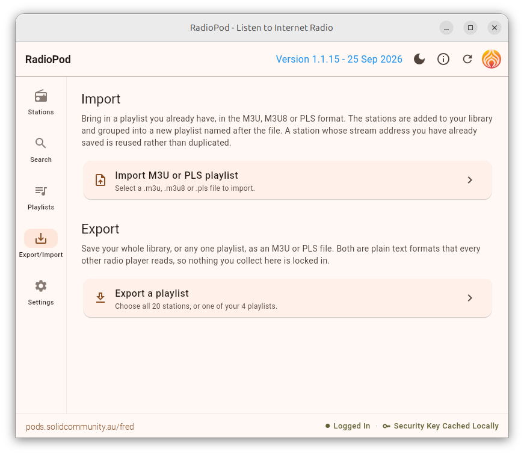
Task: Open the Search magnifier icon in sidebar
Action: point(41,143)
